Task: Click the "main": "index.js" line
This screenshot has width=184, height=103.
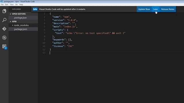Action: (65, 27)
